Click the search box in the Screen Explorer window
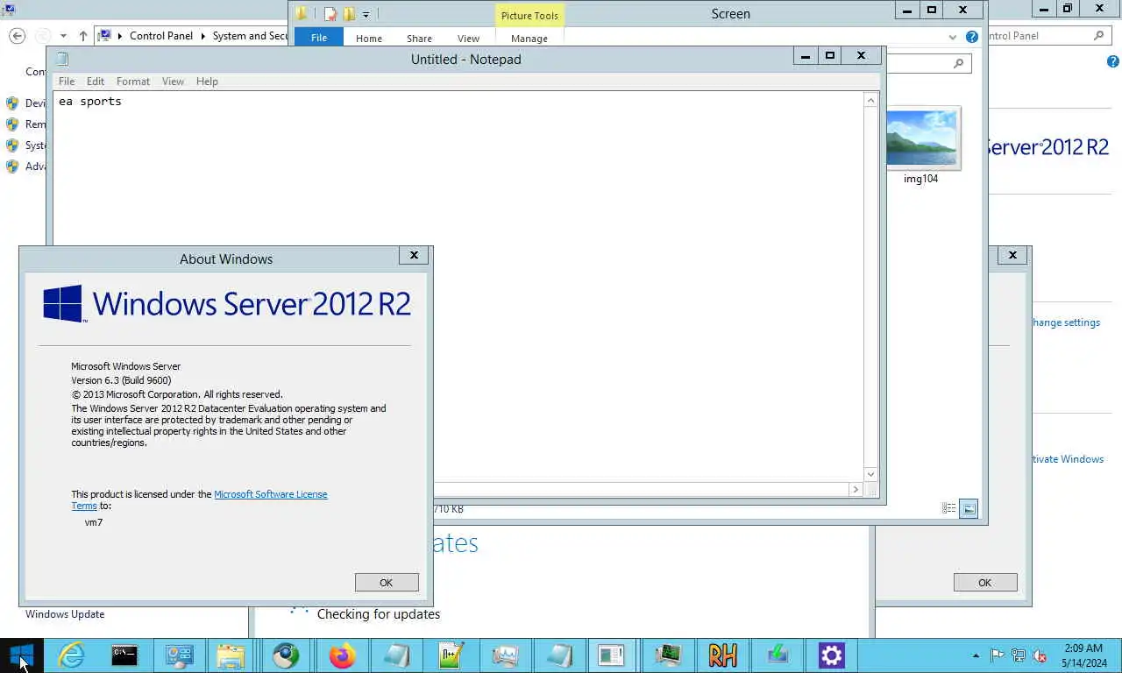Image resolution: width=1122 pixels, height=673 pixels. (928, 63)
